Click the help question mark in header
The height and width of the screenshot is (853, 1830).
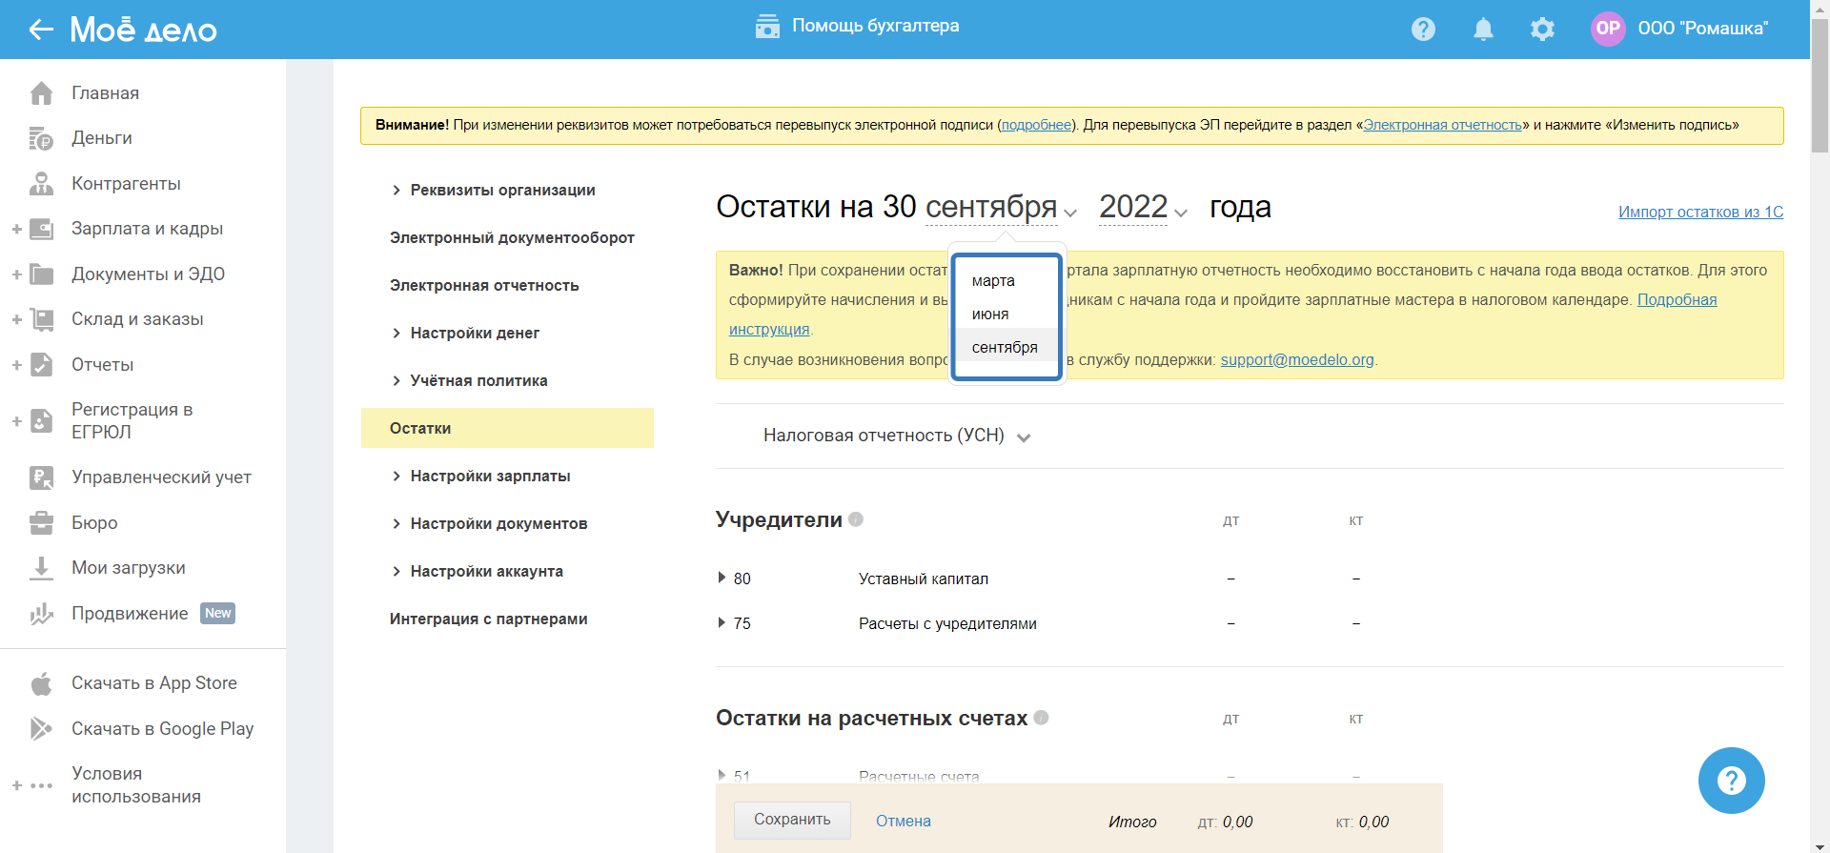coord(1423,30)
